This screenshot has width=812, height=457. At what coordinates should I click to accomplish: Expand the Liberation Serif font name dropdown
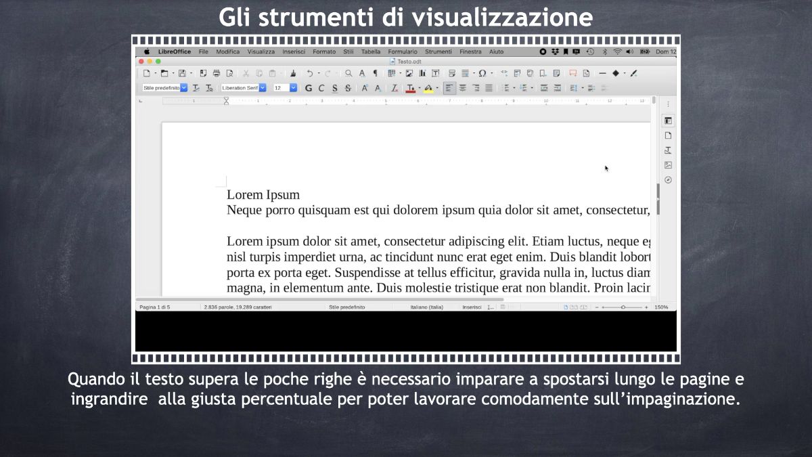point(263,88)
